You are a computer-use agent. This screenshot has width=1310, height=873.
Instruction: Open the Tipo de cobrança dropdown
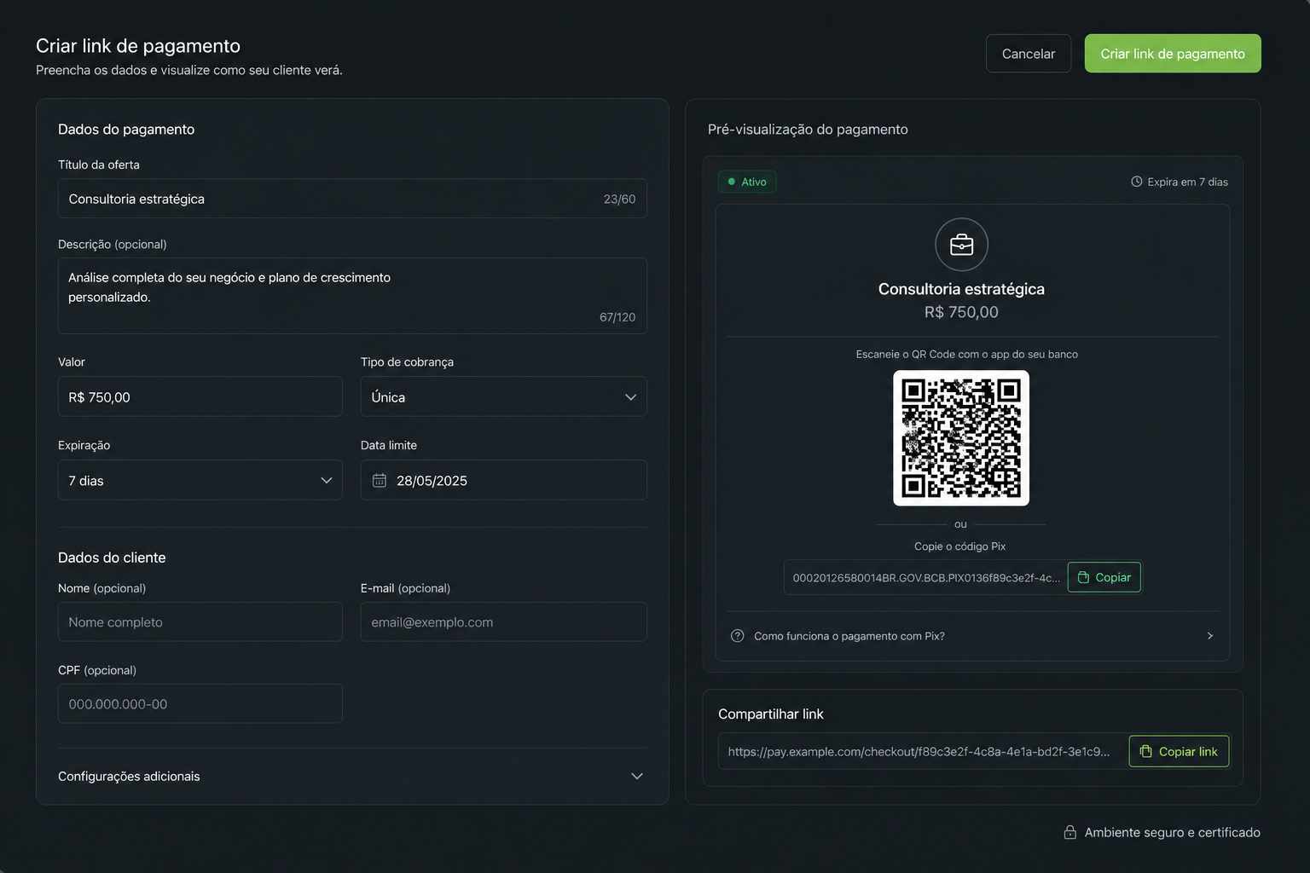pyautogui.click(x=503, y=396)
